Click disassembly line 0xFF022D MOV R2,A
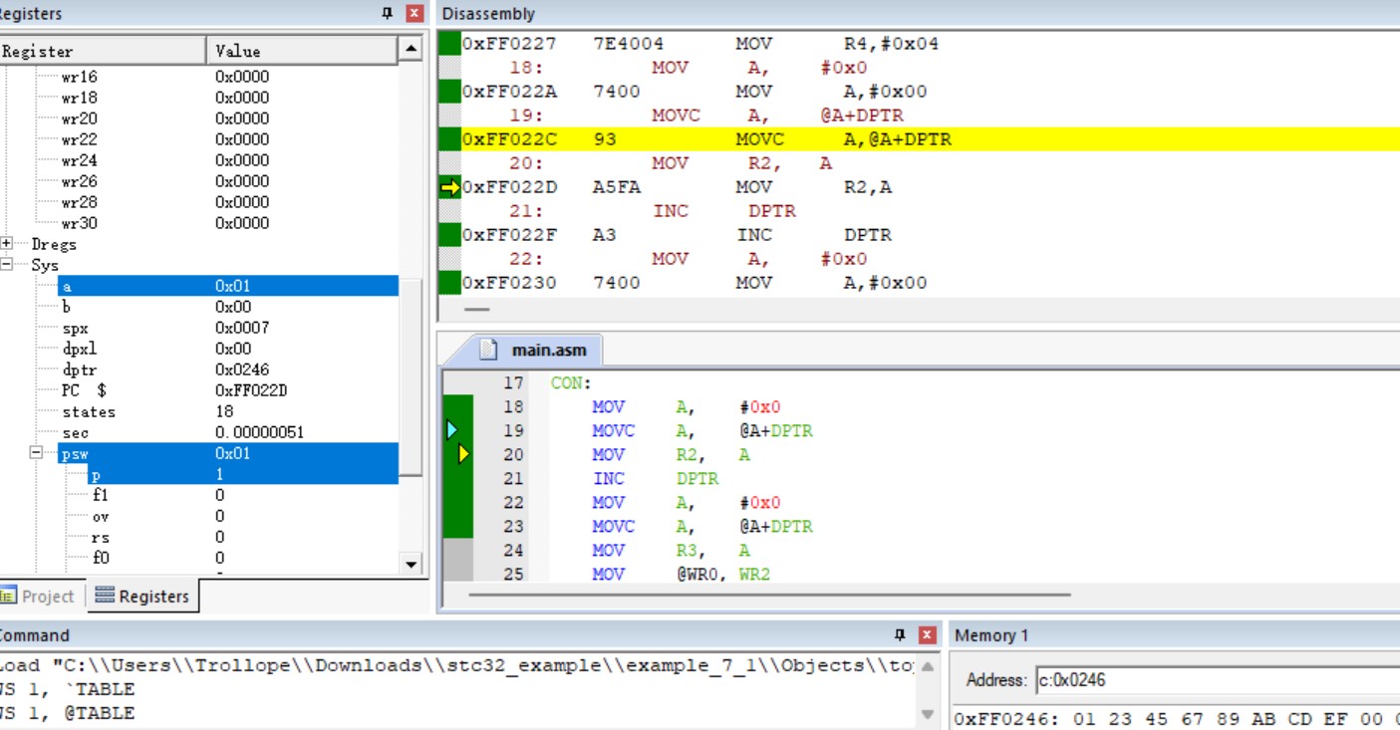 pyautogui.click(x=919, y=186)
